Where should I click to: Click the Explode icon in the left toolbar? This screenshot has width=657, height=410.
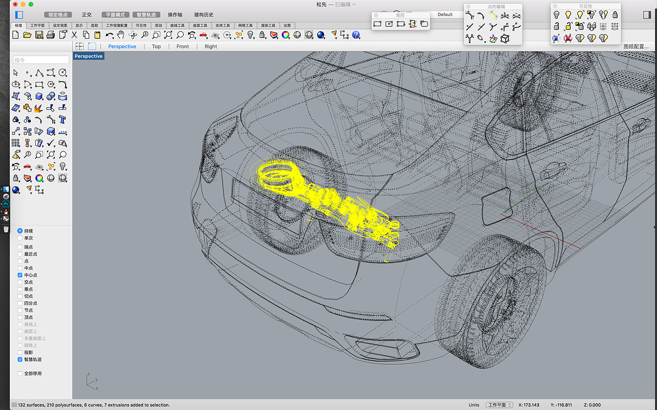(39, 108)
